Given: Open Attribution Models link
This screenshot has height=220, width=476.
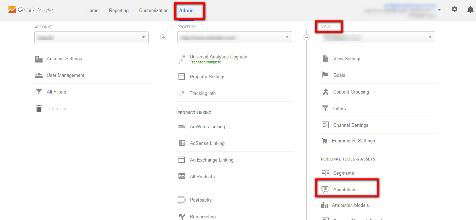Looking at the screenshot, I should pyautogui.click(x=350, y=205).
